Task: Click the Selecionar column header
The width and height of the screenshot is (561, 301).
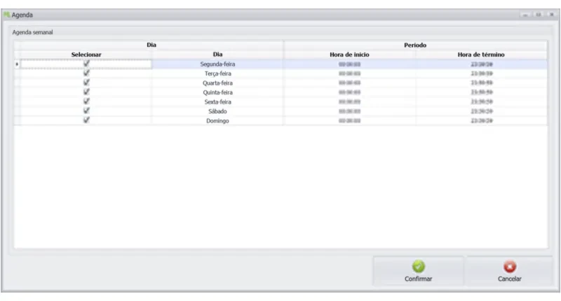Action: tap(86, 55)
